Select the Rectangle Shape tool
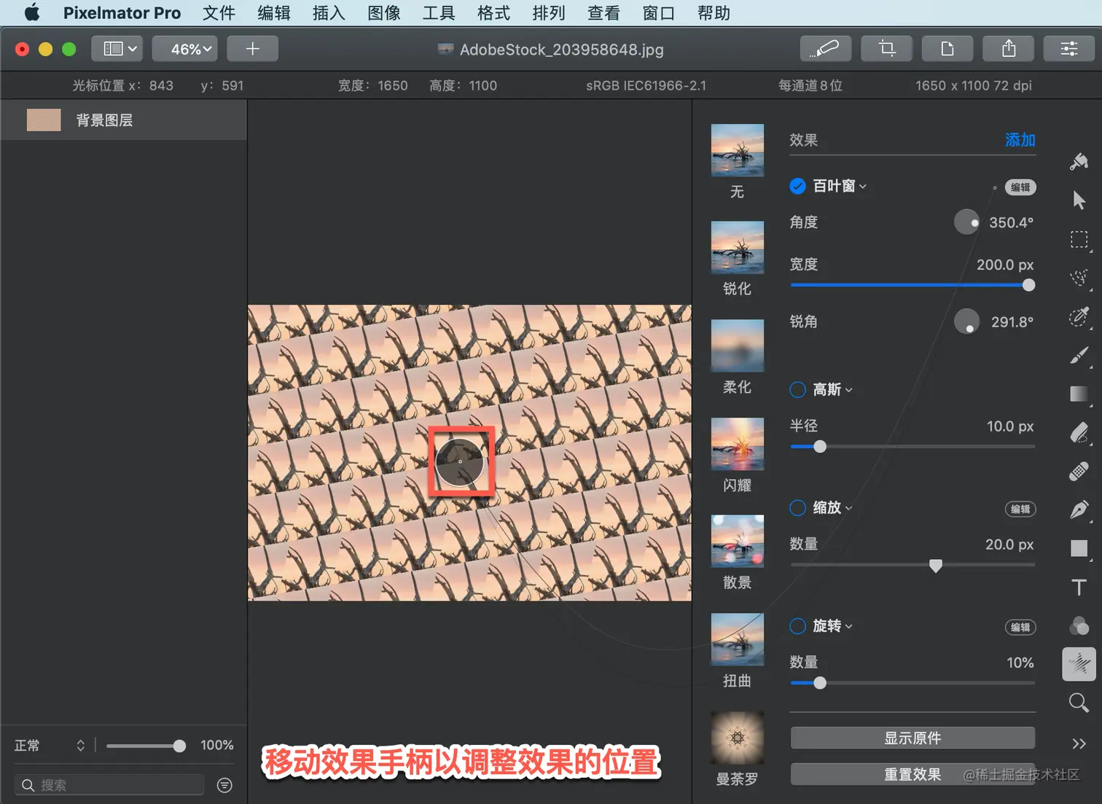 [x=1079, y=548]
